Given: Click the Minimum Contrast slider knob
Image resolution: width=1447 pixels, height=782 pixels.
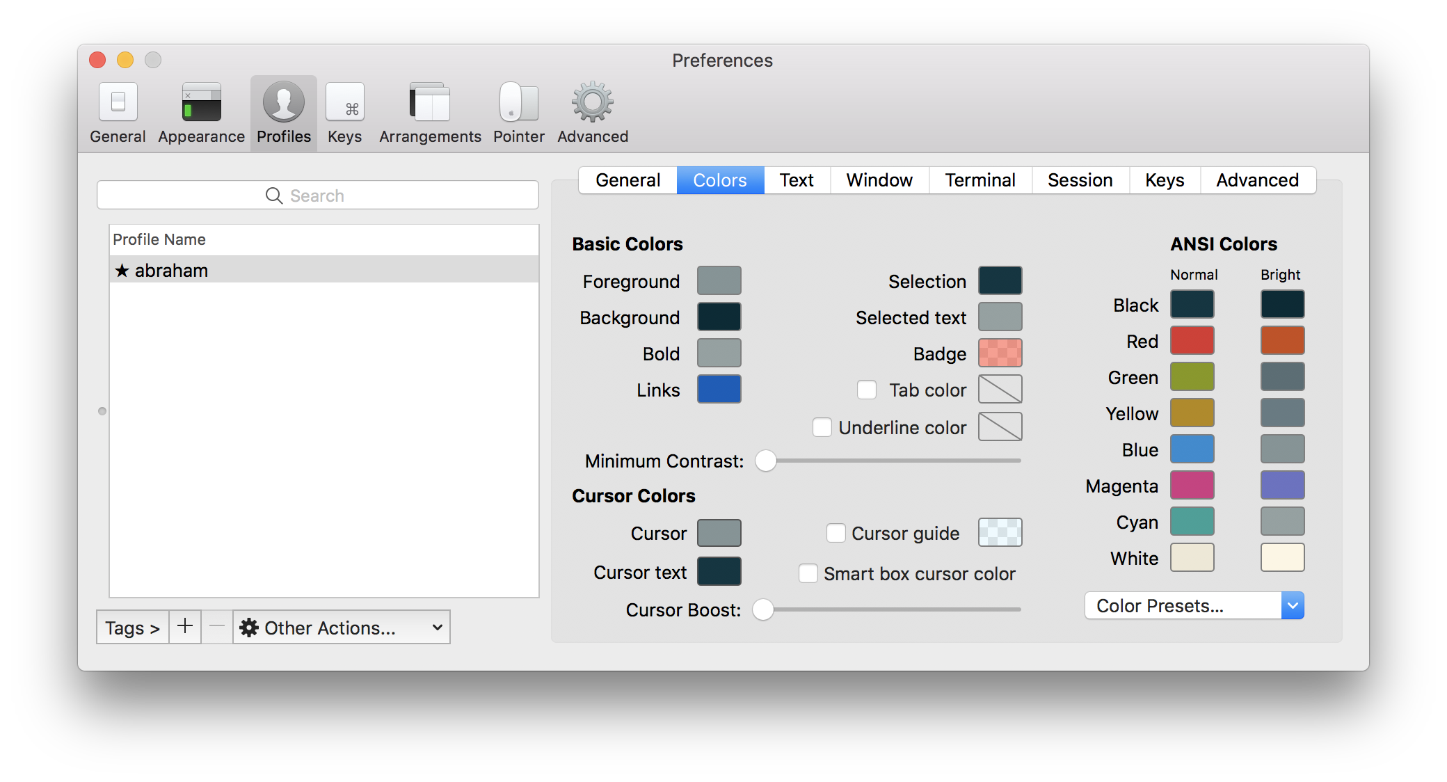Looking at the screenshot, I should (766, 461).
